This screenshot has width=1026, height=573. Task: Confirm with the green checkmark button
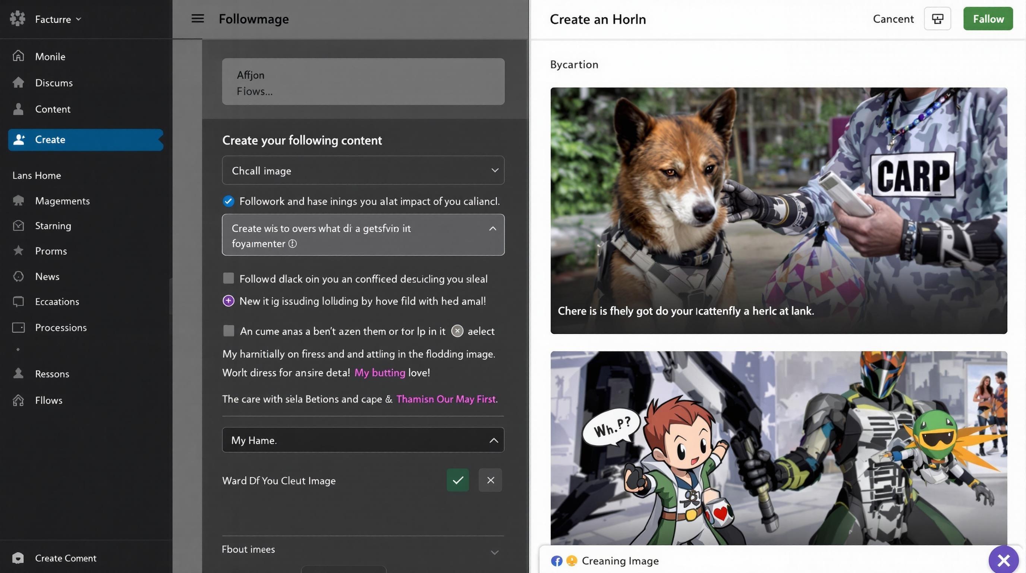click(458, 480)
